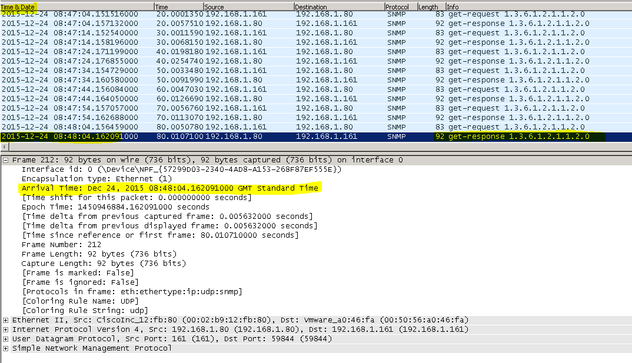
Task: Sort packets by Protocol column header
Action: pos(401,7)
